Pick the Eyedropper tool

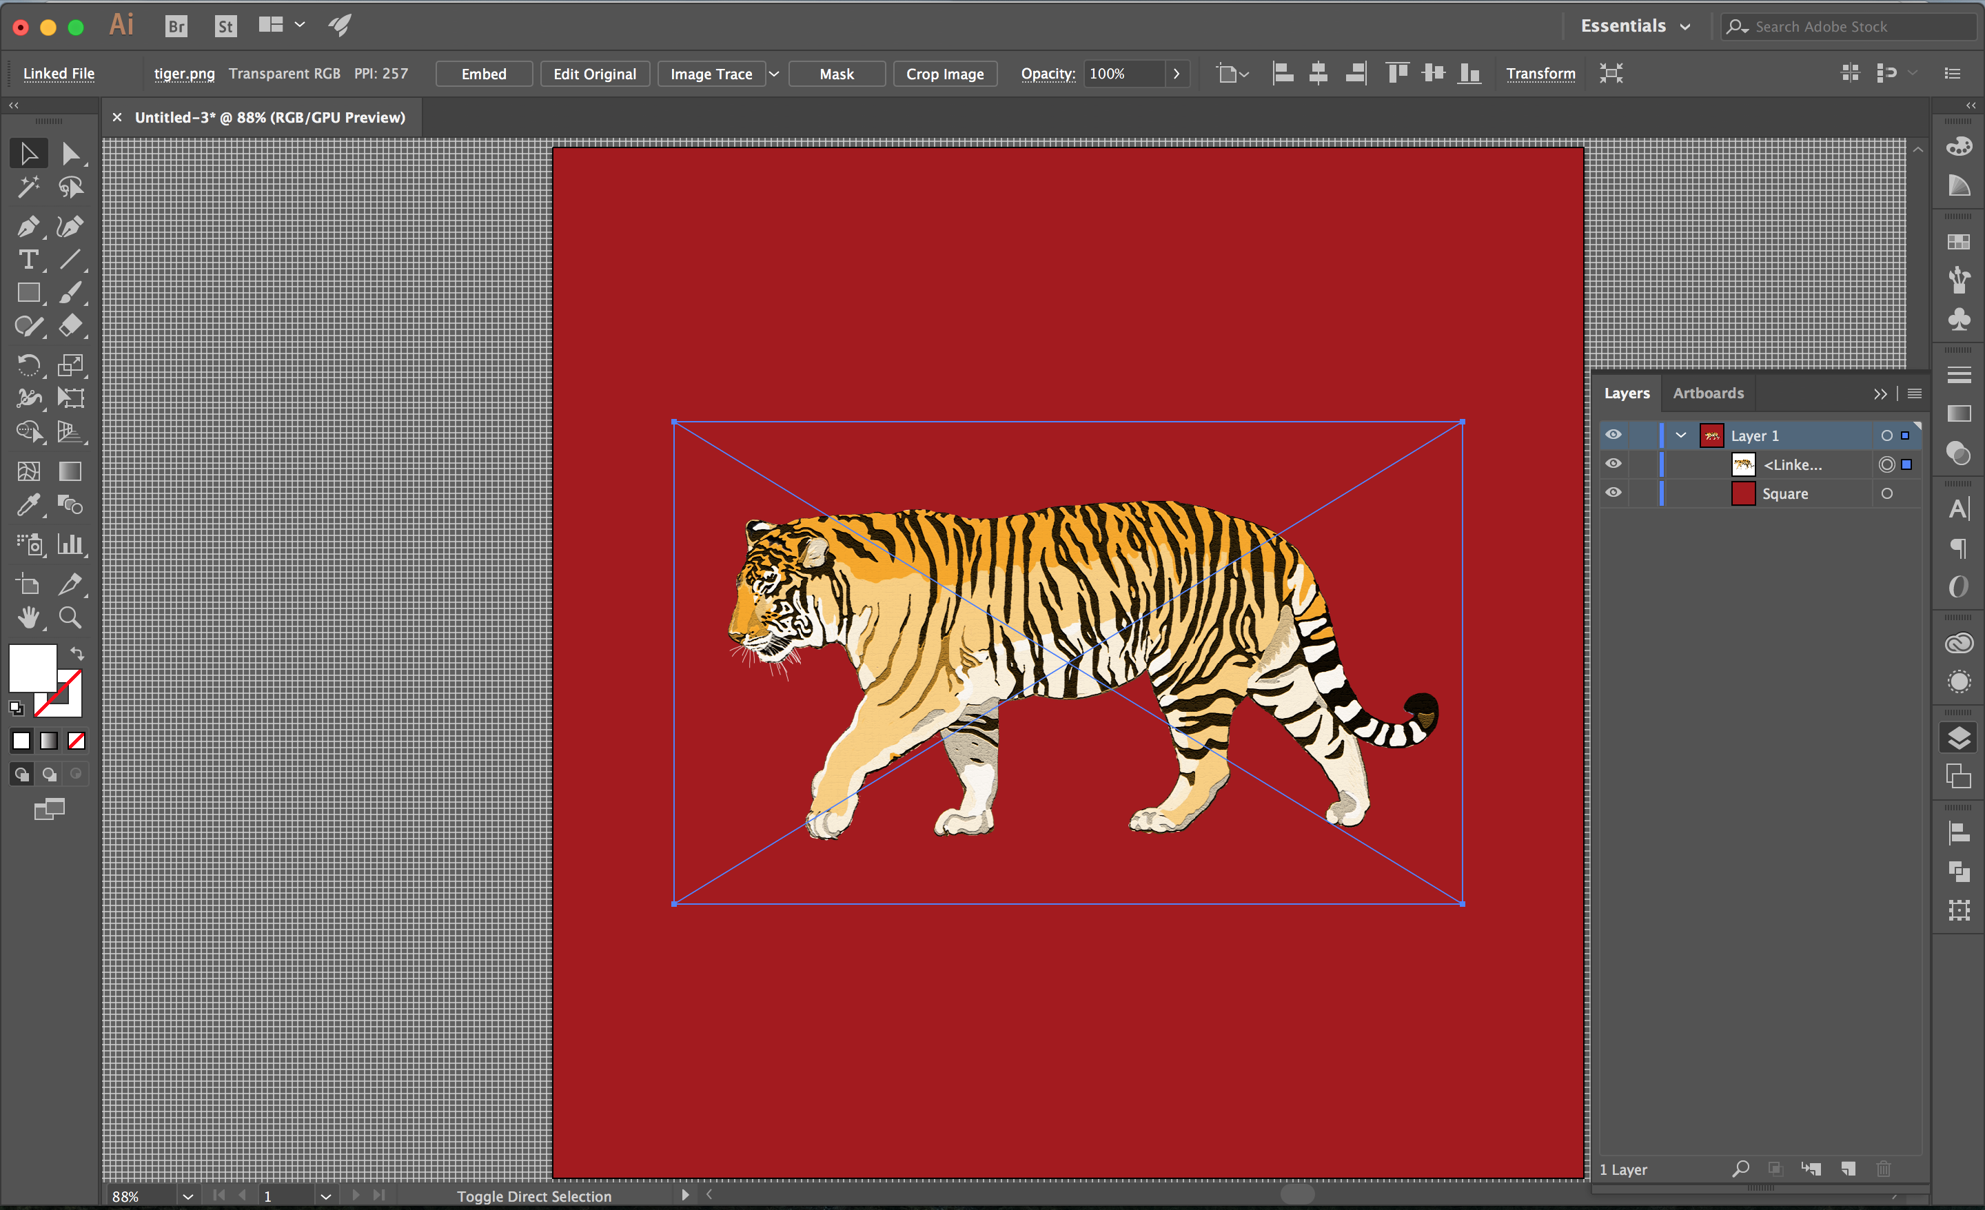click(28, 505)
